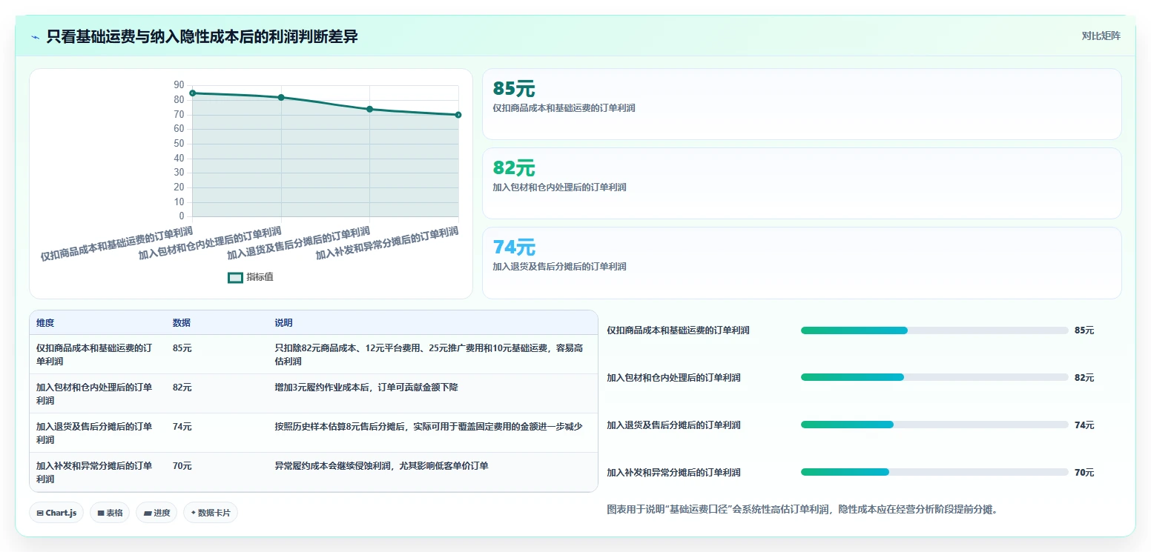1151x552 pixels.
Task: Click the panel title 只看基础运费与纳入隐性成本后的利润判断差异
Action: point(202,36)
